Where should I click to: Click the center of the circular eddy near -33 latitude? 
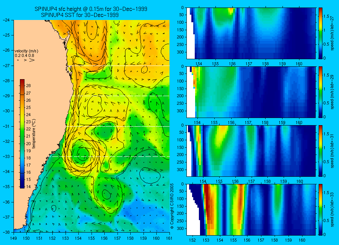click(x=82, y=154)
